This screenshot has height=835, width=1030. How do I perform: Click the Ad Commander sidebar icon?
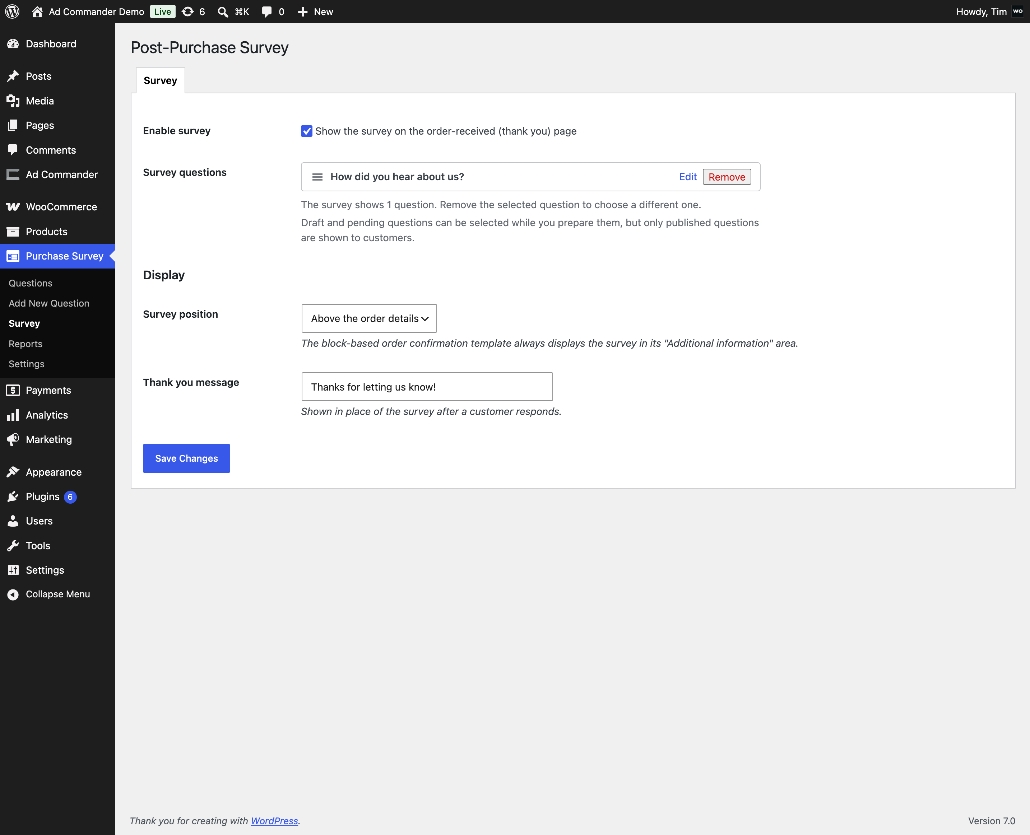pyautogui.click(x=13, y=174)
